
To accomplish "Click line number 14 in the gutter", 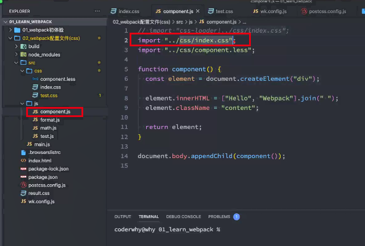I will pyautogui.click(x=124, y=156).
